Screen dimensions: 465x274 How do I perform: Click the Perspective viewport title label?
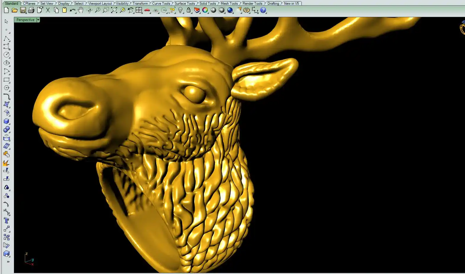click(25, 20)
